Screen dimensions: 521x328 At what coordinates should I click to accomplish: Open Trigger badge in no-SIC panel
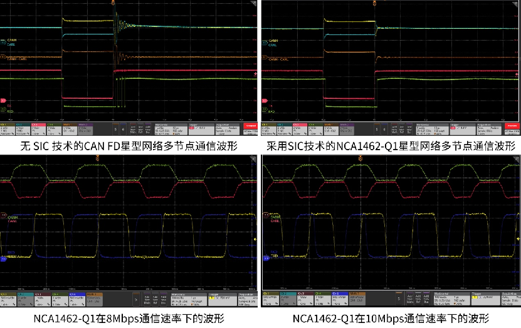click(x=201, y=129)
